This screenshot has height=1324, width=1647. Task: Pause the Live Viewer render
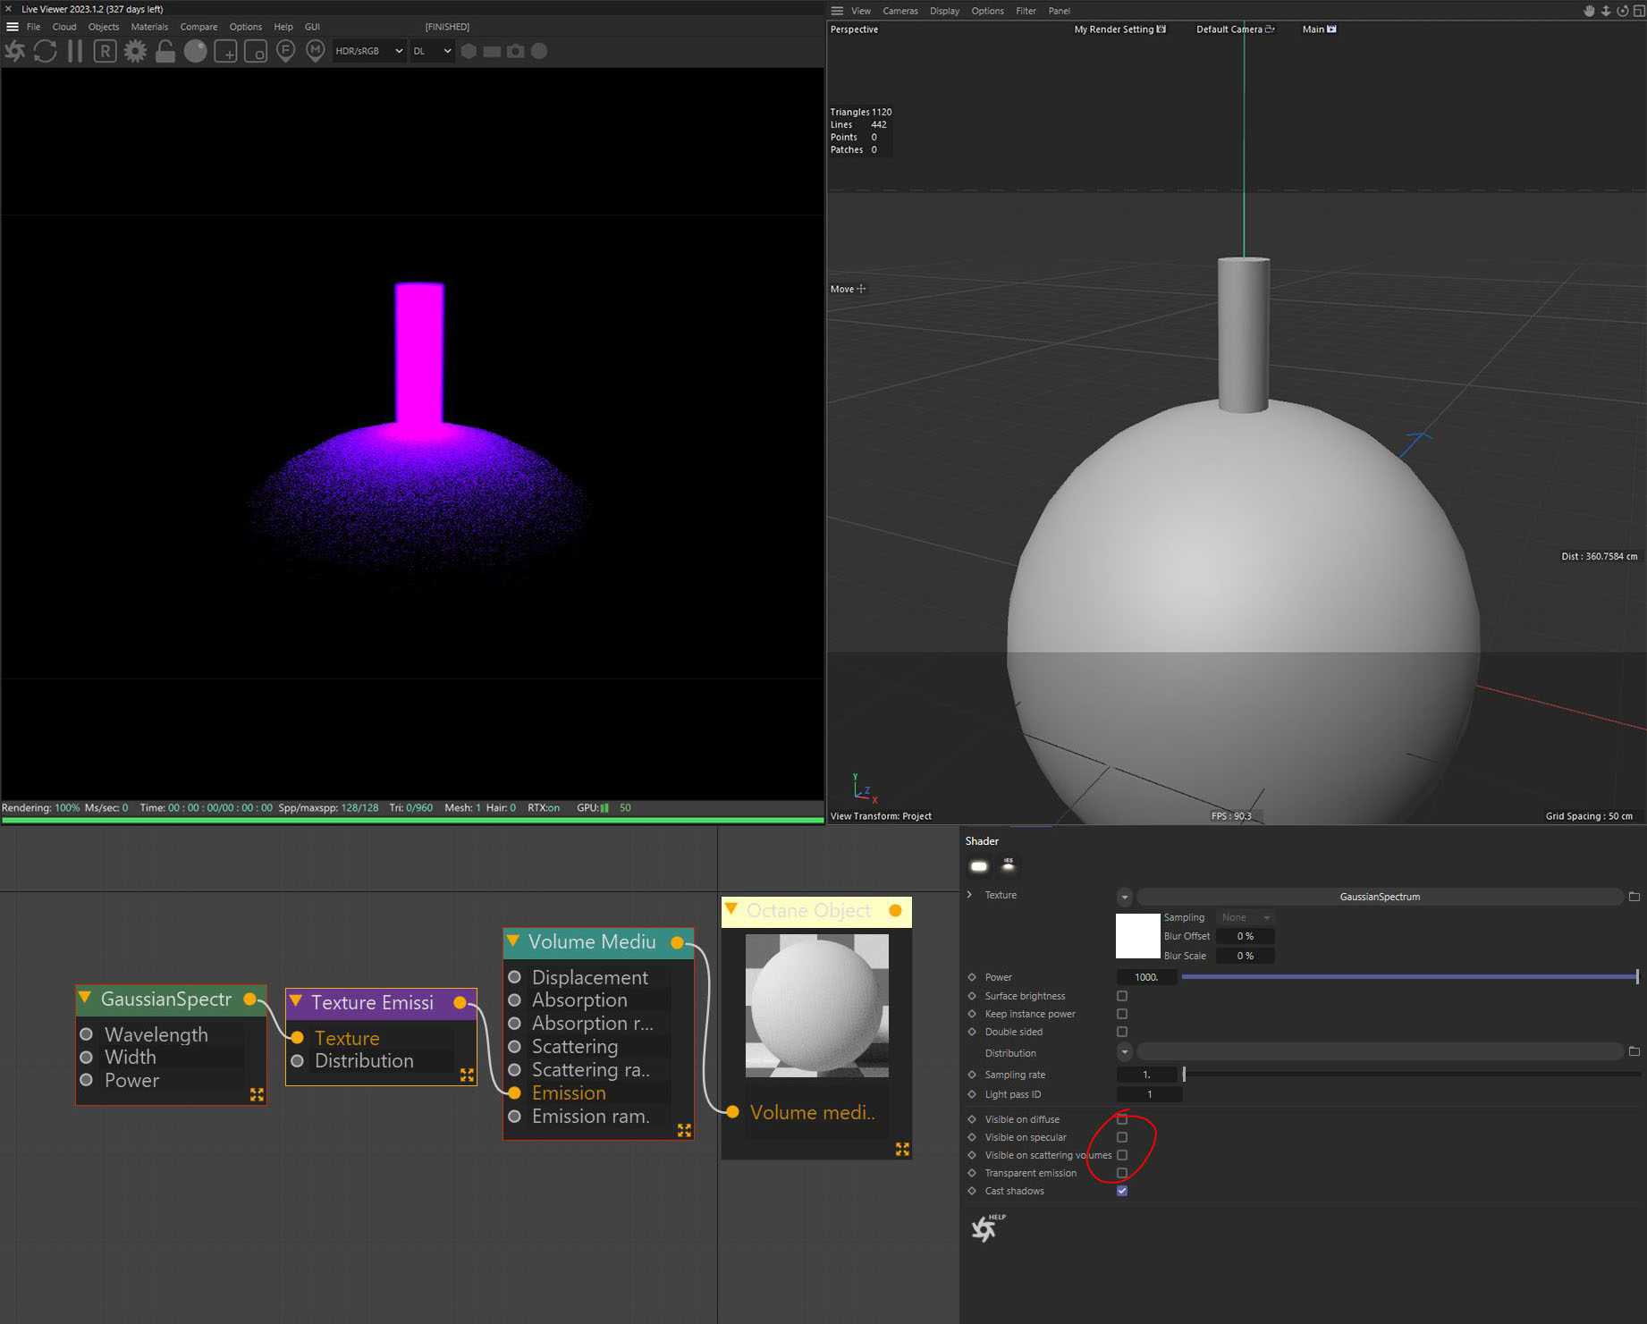point(75,51)
